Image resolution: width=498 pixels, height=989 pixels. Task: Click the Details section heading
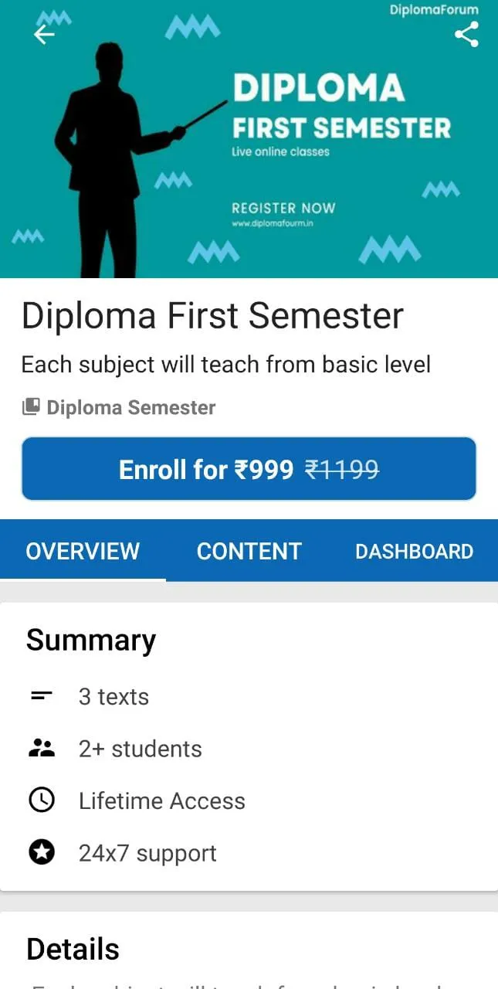[x=73, y=949]
